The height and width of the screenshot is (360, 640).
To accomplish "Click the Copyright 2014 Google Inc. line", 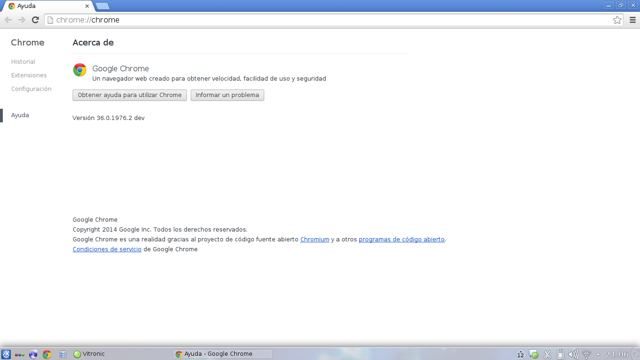I will point(160,229).
